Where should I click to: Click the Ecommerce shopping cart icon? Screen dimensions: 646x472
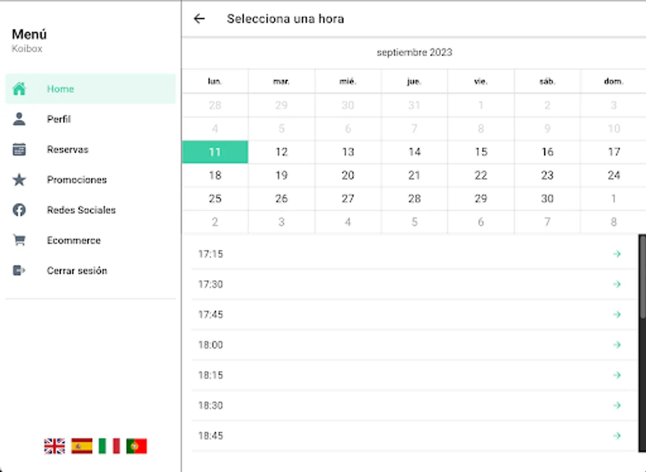tap(19, 240)
